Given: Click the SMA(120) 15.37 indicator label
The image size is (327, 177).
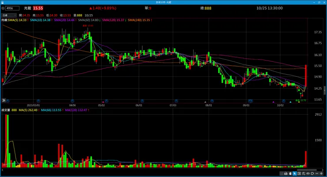Looking at the screenshot, I should [x=113, y=20].
